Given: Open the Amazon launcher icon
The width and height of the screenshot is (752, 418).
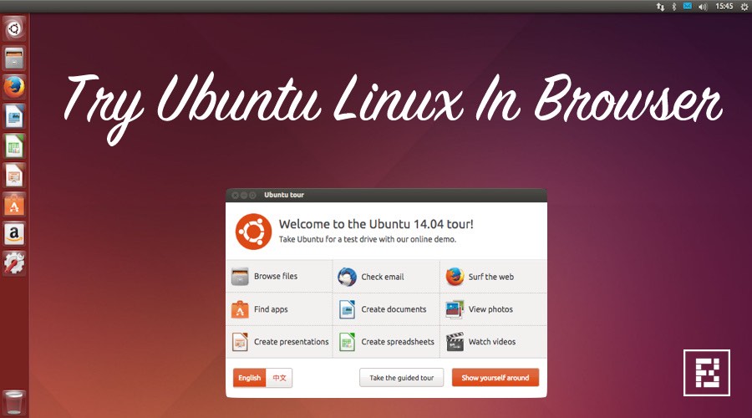Looking at the screenshot, I should coord(14,234).
